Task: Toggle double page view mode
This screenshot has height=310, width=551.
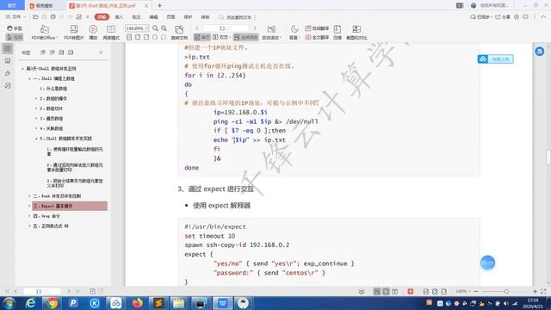Action: pyautogui.click(x=221, y=37)
